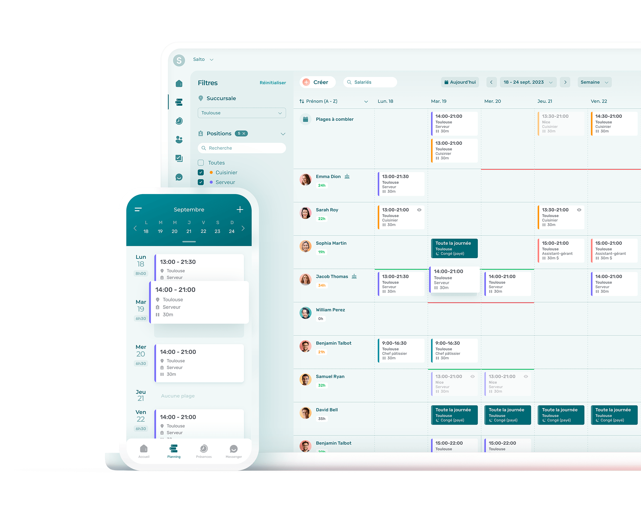The height and width of the screenshot is (513, 641).
Task: Toggle the Cuisinier checkbox in filters
Action: (201, 173)
